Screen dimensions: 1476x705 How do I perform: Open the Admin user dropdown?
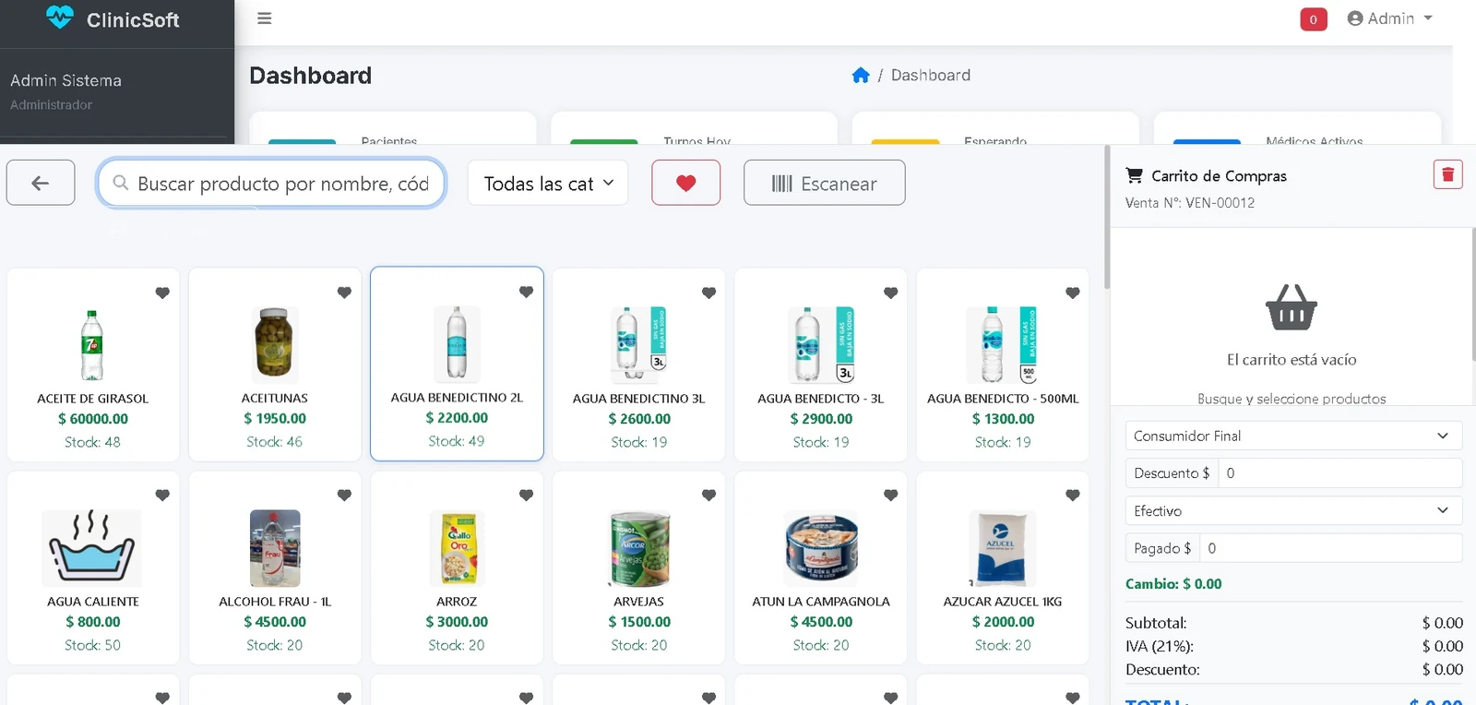[x=1389, y=18]
